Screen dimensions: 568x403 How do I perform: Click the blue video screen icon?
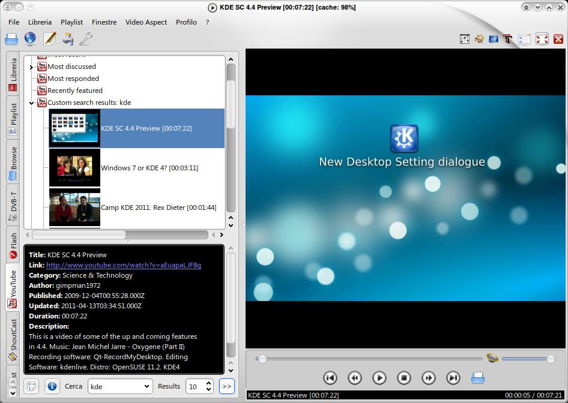494,39
